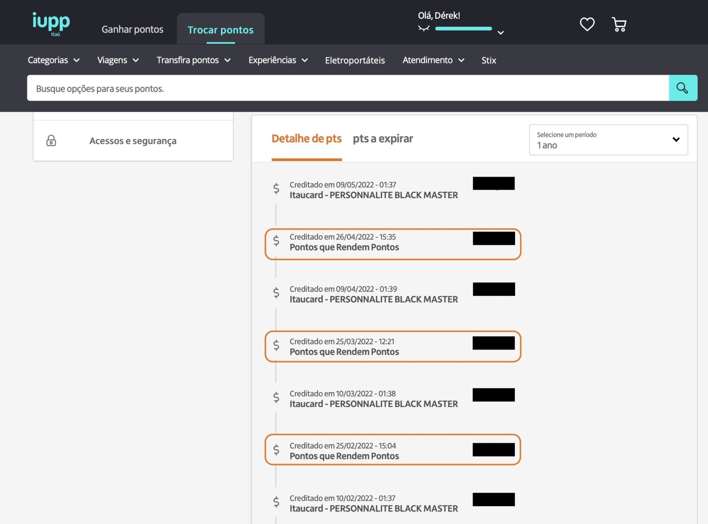Open Acessos e segurança section
The image size is (708, 524).
pyautogui.click(x=133, y=140)
